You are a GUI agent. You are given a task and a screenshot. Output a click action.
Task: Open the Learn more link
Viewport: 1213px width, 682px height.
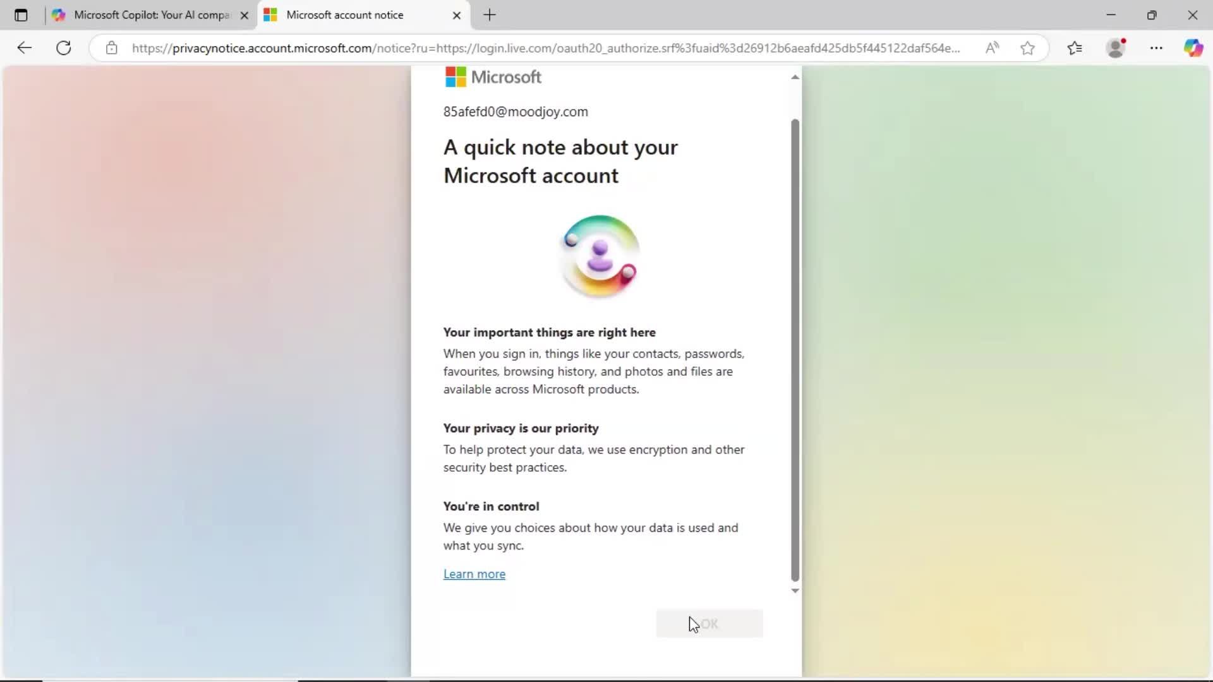tap(474, 574)
